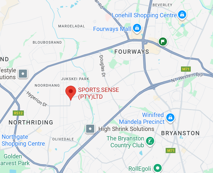Click the High Shrink Solutions square marker
The width and height of the screenshot is (213, 173).
[x=90, y=129]
